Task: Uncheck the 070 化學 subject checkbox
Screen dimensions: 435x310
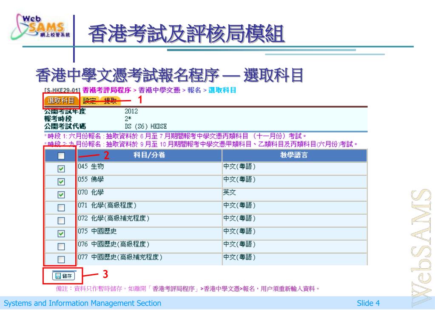Action: tap(61, 195)
